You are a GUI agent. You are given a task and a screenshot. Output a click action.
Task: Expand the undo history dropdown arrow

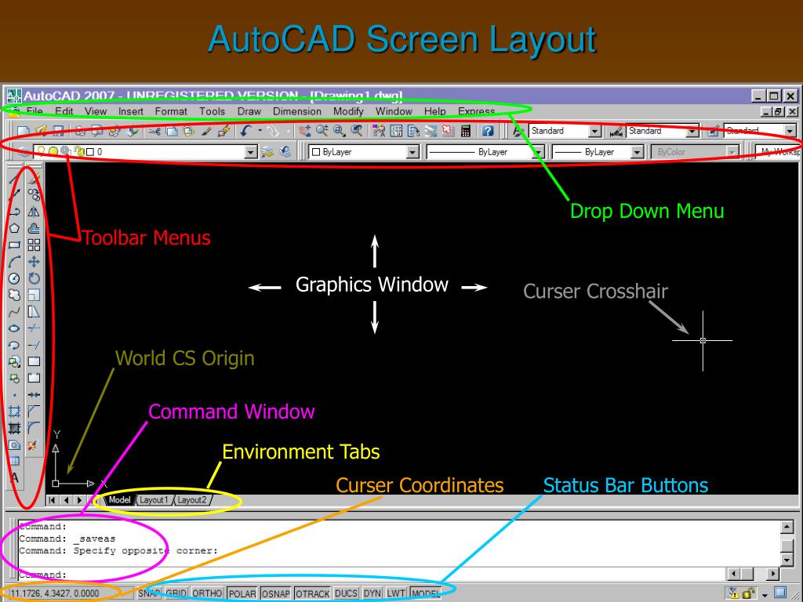point(260,131)
